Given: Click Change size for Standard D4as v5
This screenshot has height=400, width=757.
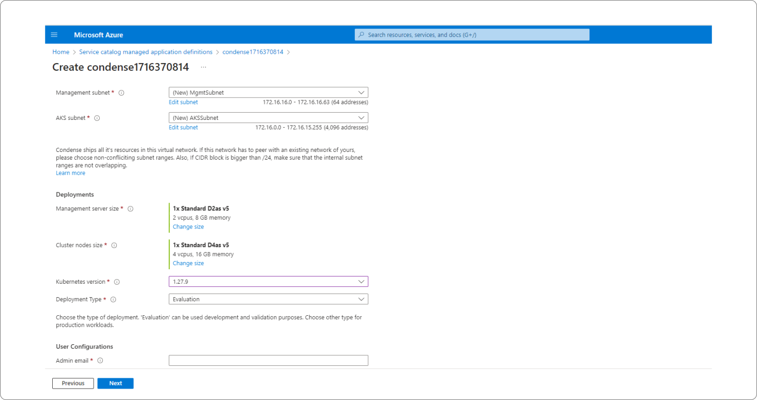Looking at the screenshot, I should 188,264.
